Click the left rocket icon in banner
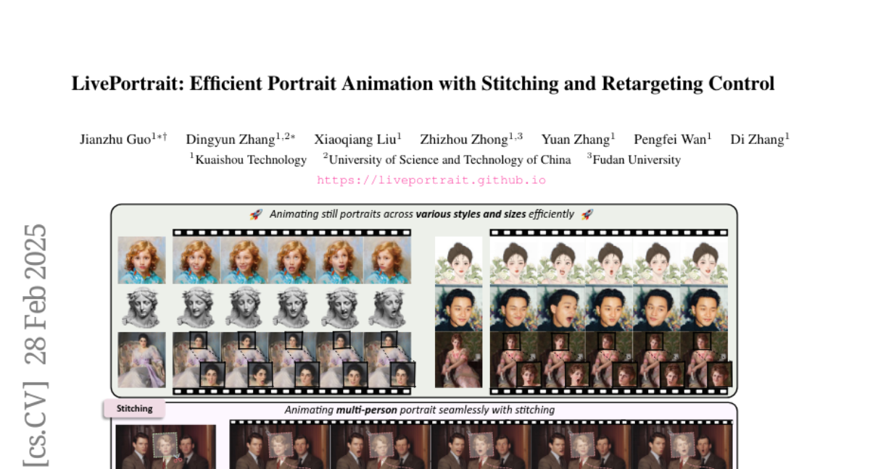870x469 pixels. (x=255, y=214)
